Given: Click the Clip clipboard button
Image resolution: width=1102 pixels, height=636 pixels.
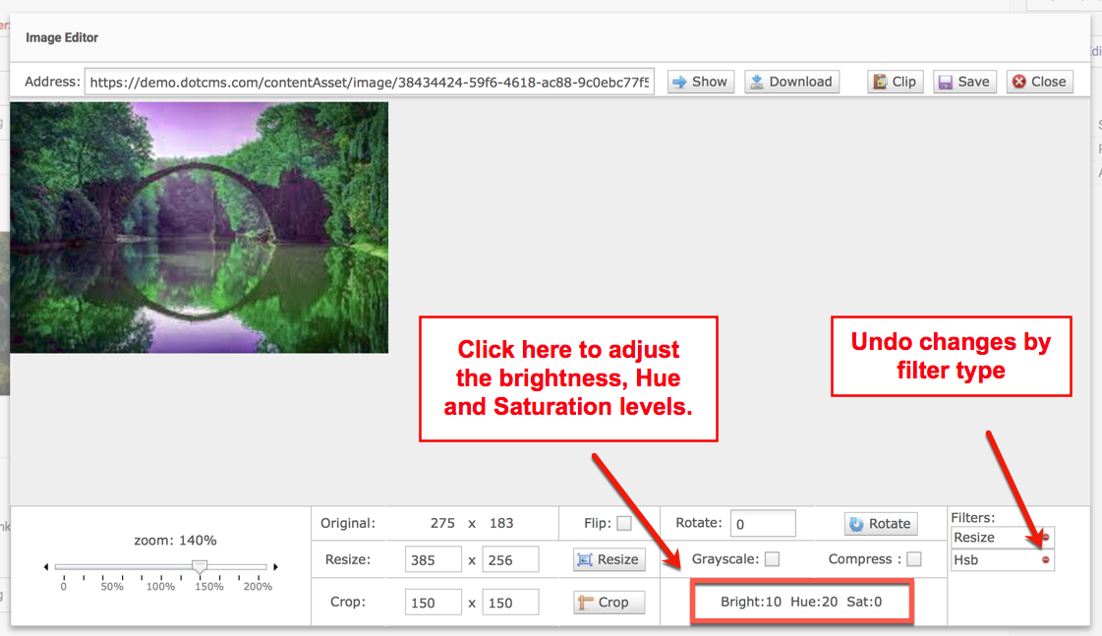Looking at the screenshot, I should click(895, 82).
